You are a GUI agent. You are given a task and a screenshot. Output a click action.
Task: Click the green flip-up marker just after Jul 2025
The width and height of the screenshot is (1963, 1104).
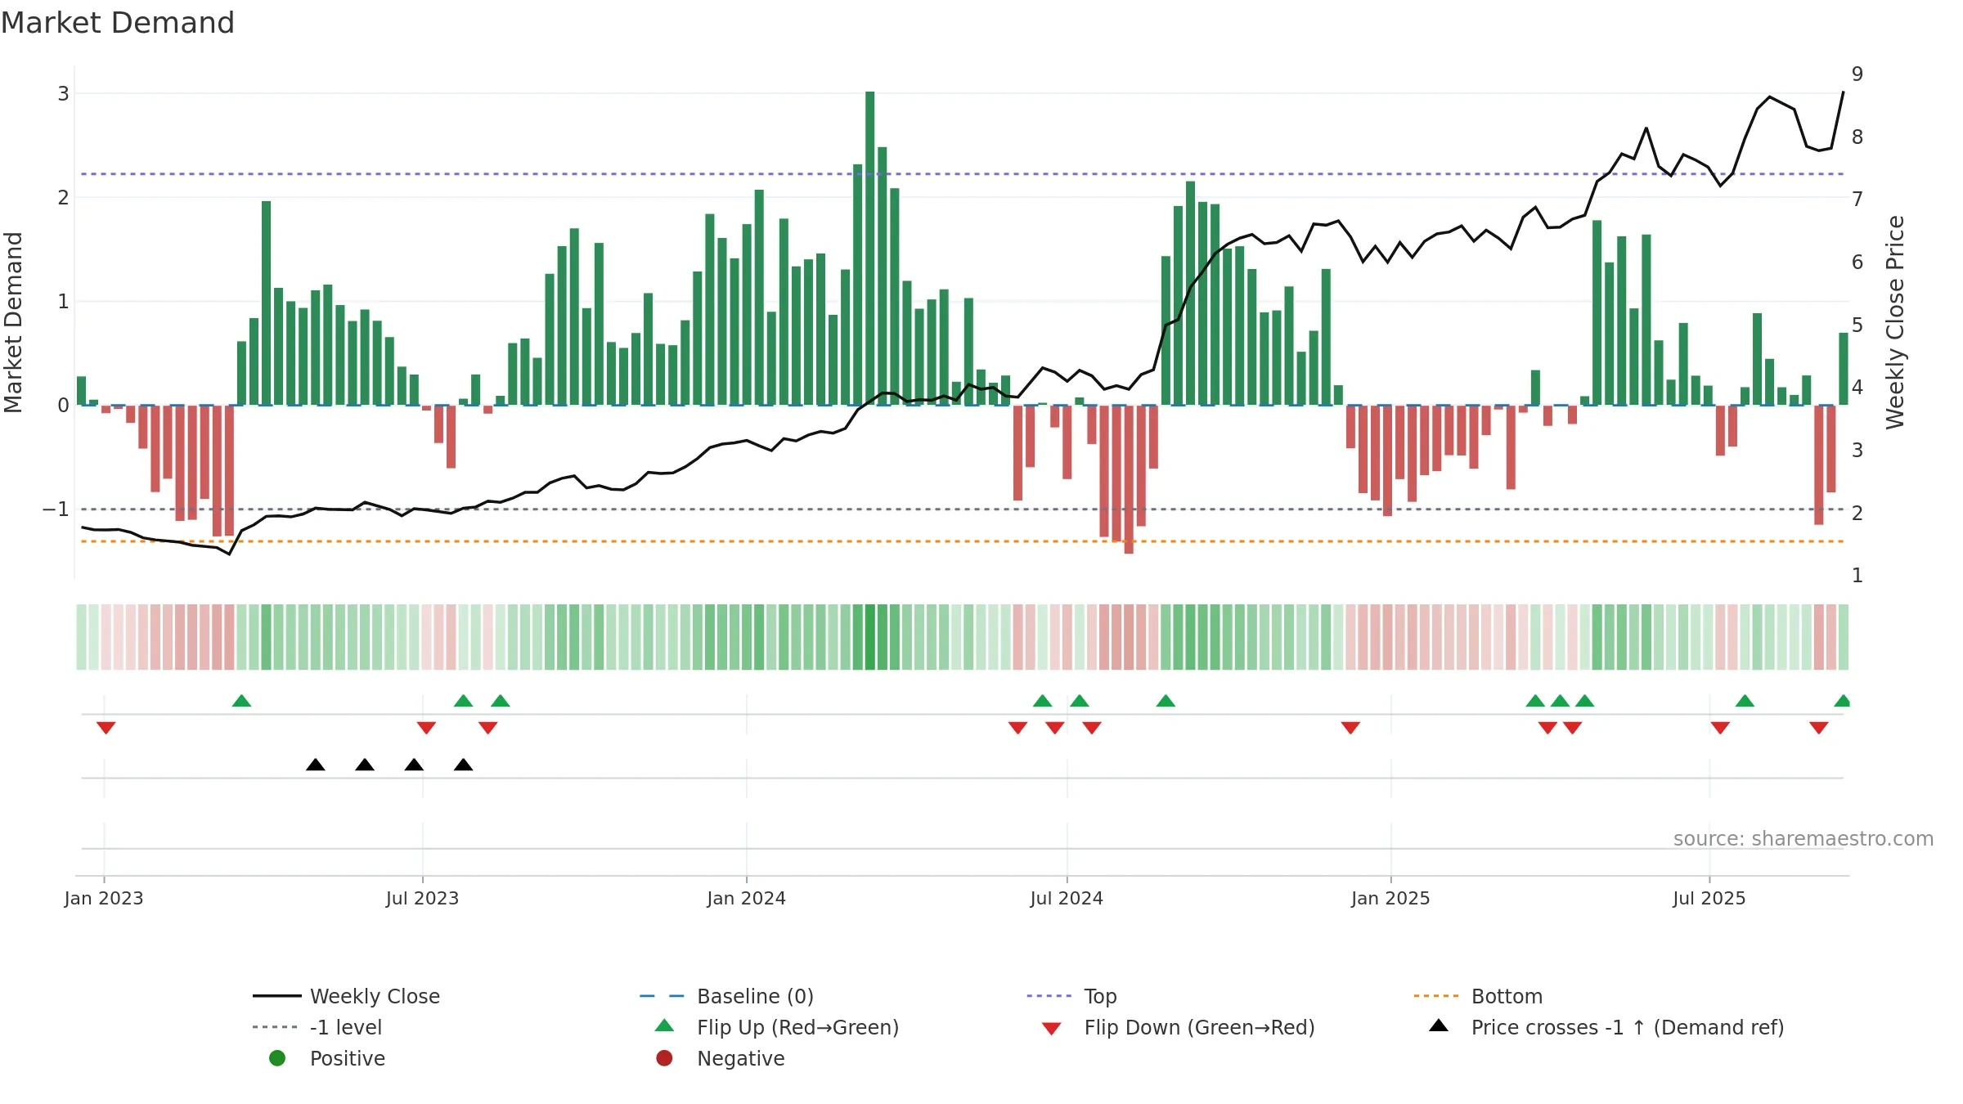click(1745, 701)
